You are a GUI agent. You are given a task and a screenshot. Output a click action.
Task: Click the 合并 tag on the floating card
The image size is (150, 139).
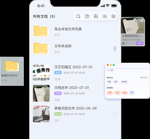[x=140, y=43]
